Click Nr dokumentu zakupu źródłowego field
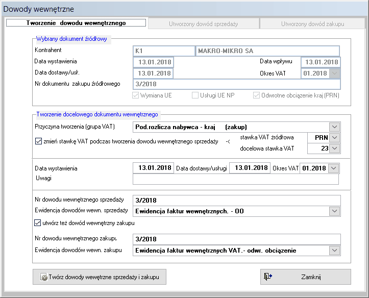This screenshot has height=298, width=369. (x=236, y=84)
